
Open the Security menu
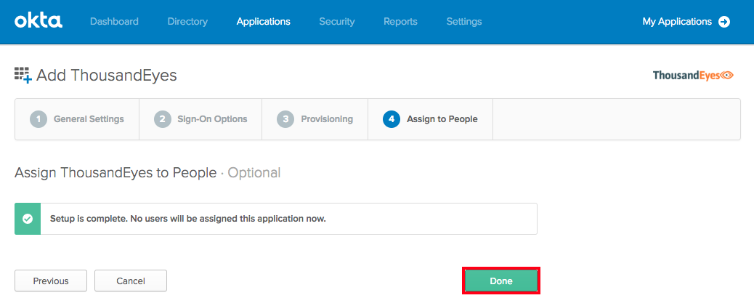(x=337, y=22)
